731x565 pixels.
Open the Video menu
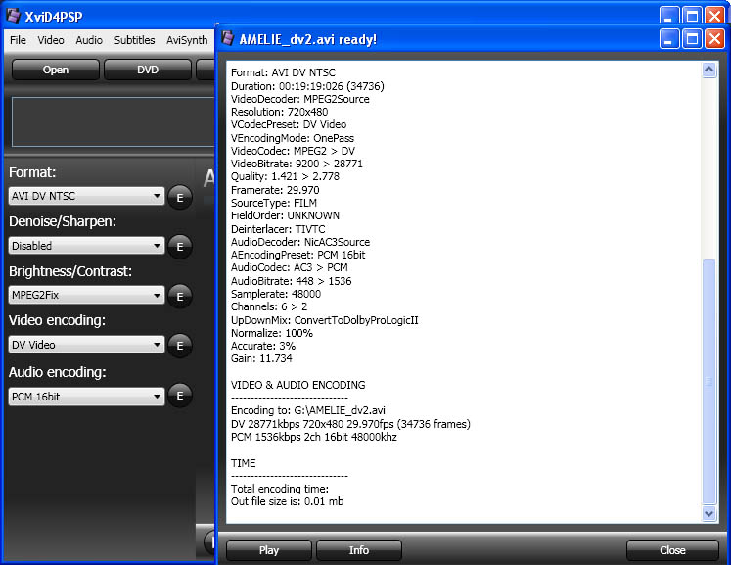[x=51, y=40]
